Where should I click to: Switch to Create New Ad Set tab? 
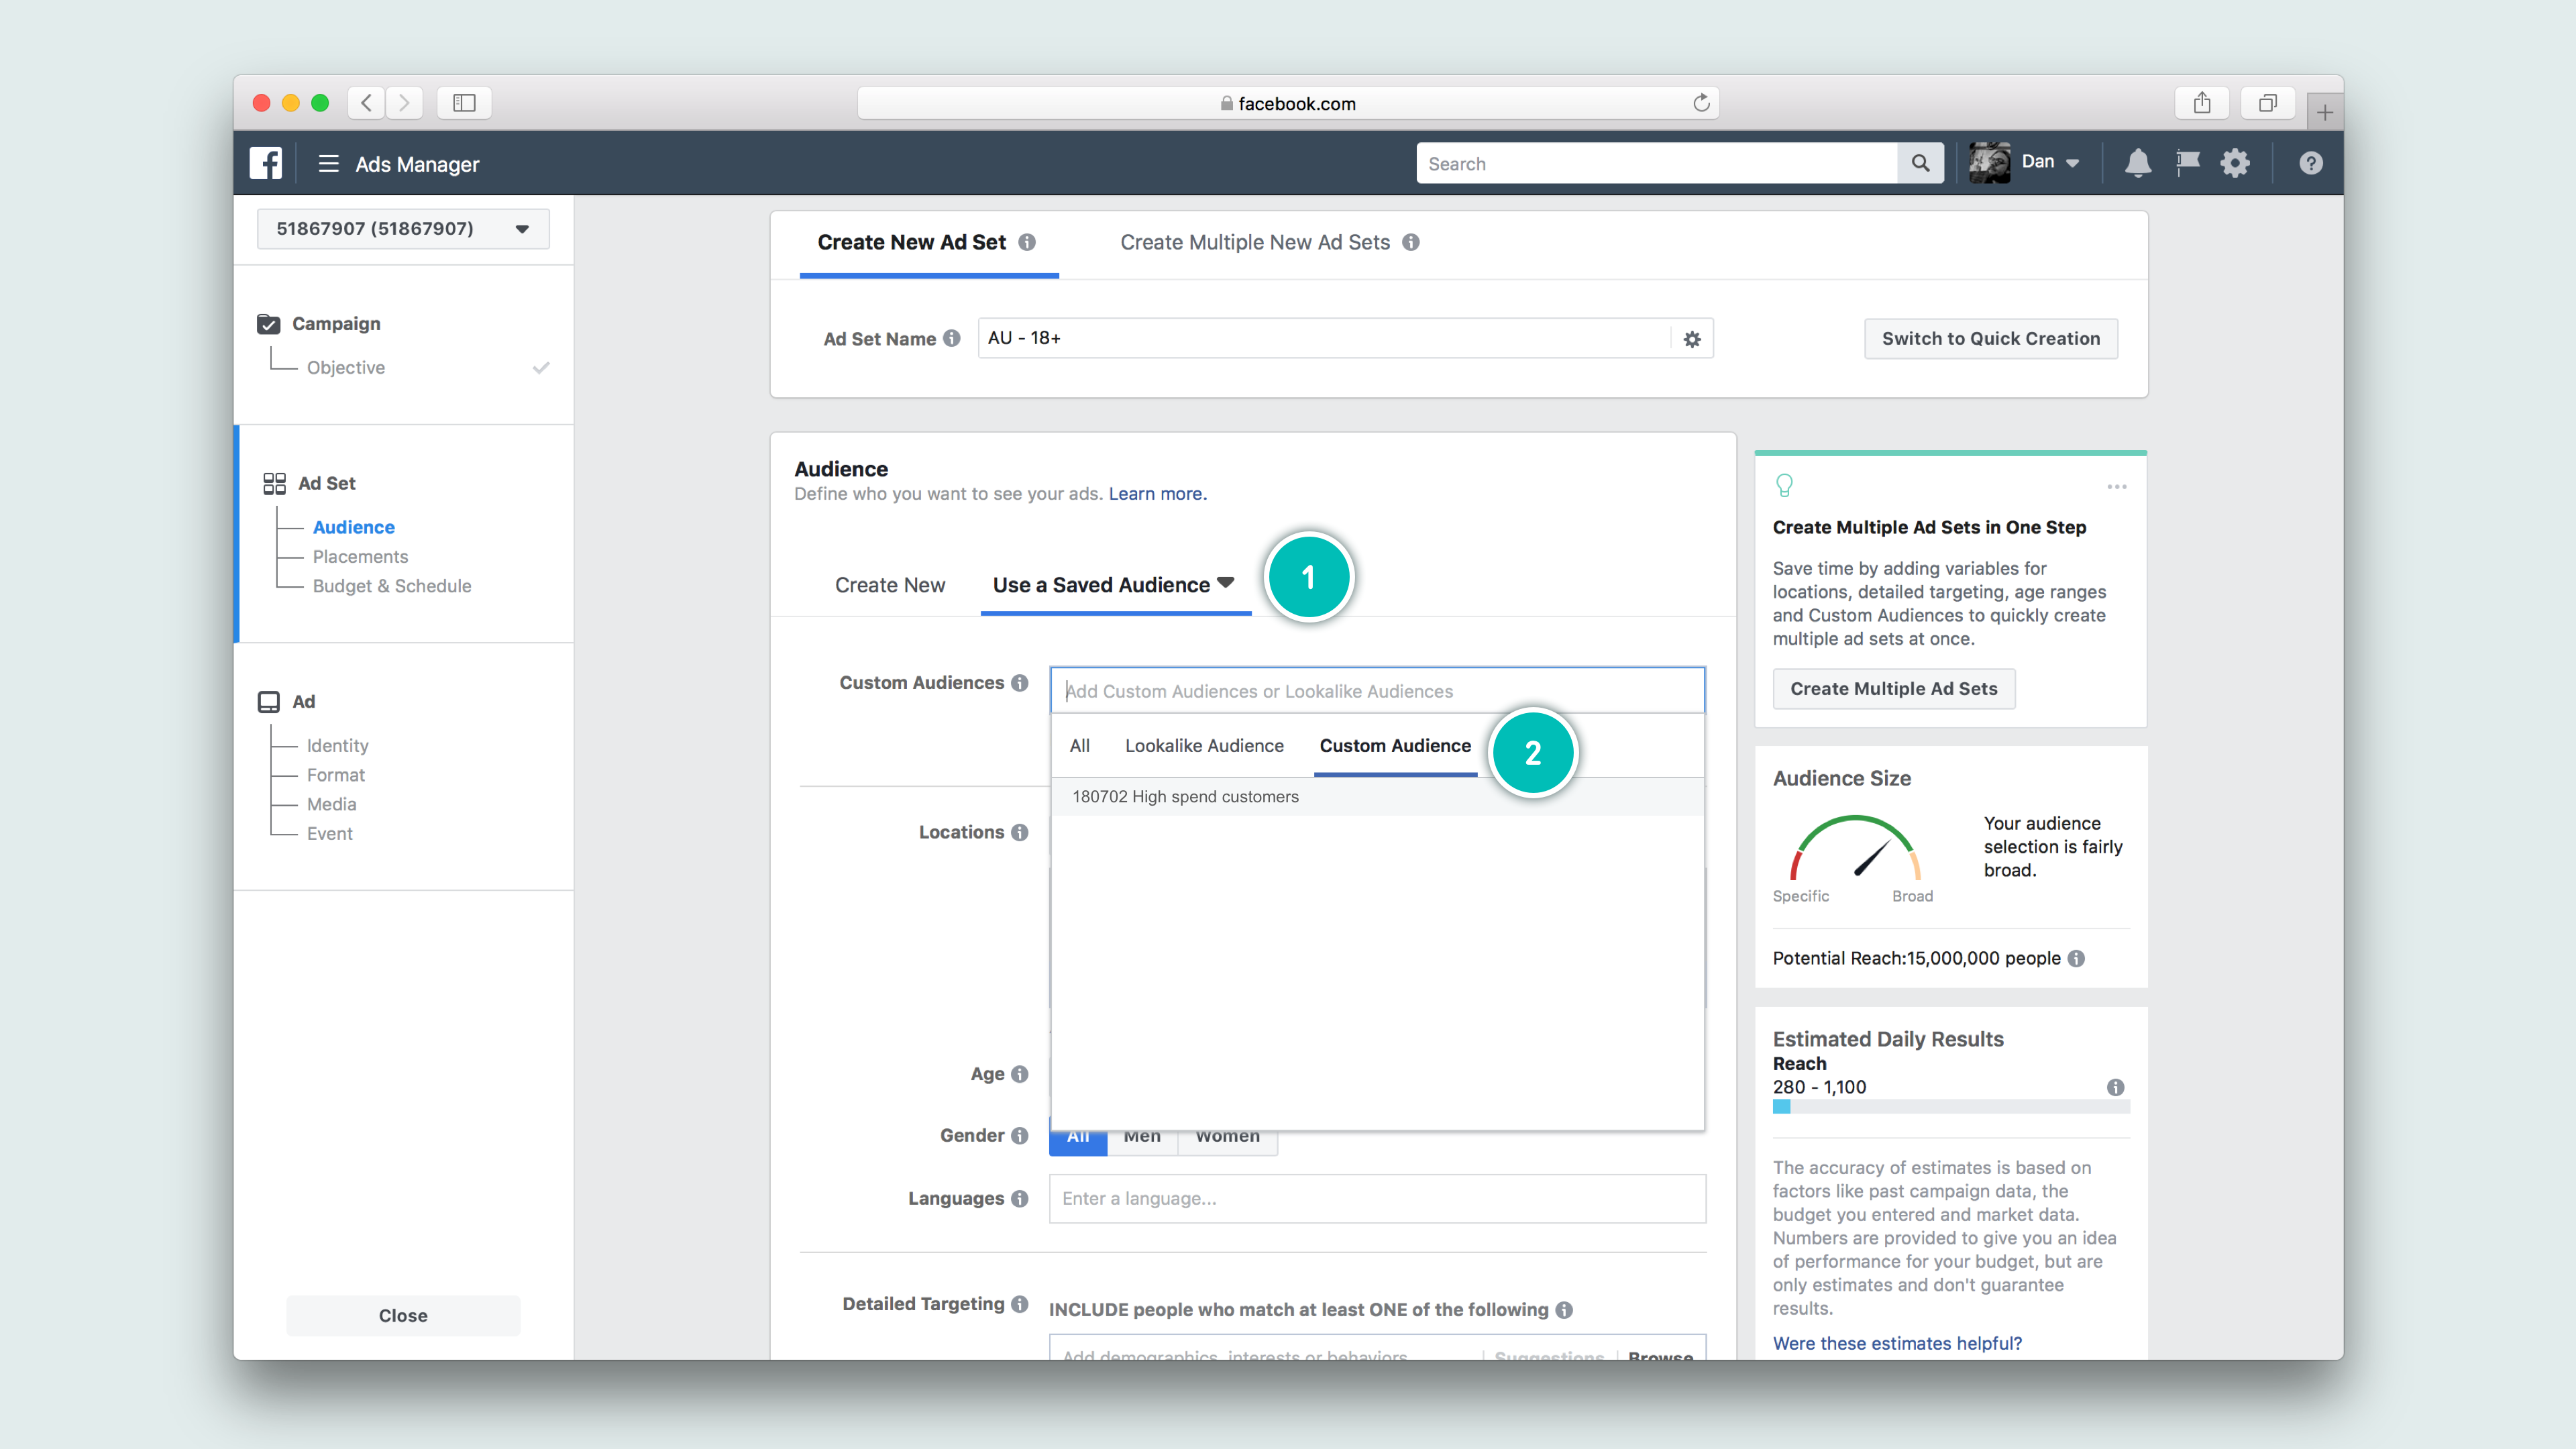[912, 242]
